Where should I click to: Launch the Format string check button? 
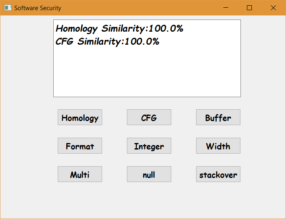(x=80, y=146)
